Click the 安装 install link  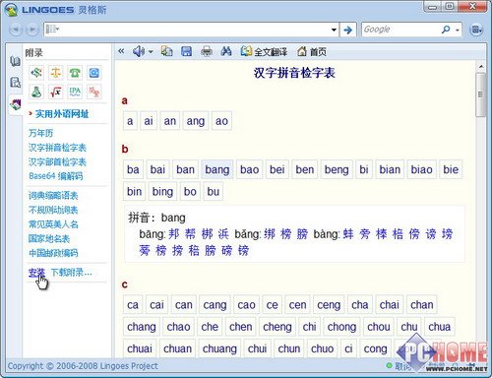tap(36, 273)
